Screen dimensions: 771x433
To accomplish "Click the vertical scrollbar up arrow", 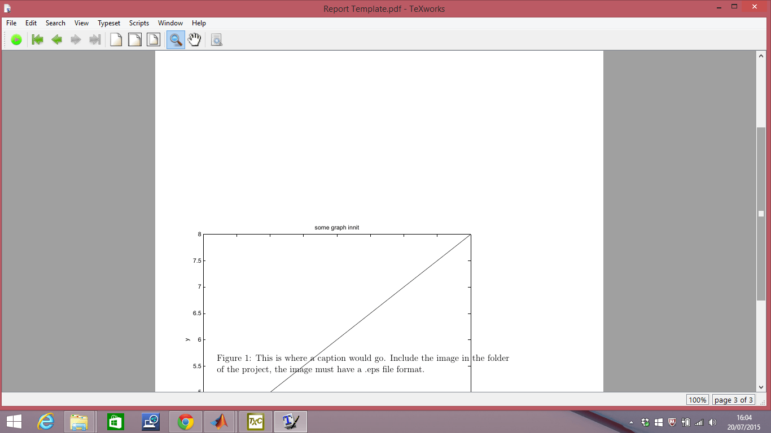I will click(761, 56).
